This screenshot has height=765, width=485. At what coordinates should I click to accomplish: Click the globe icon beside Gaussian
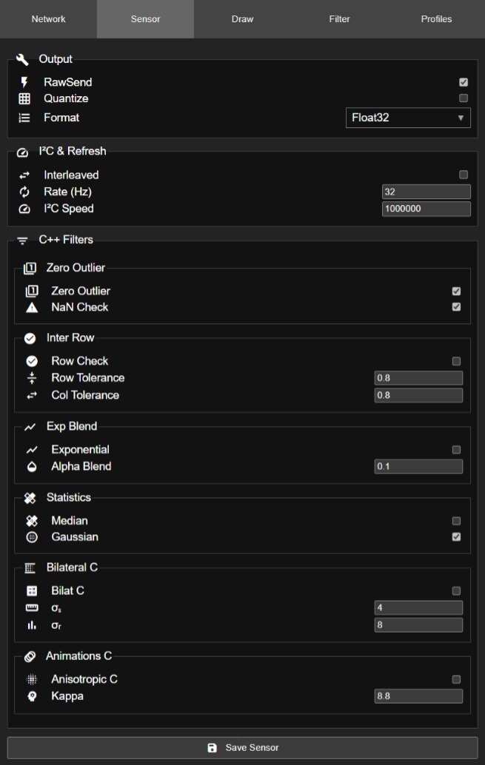(31, 537)
